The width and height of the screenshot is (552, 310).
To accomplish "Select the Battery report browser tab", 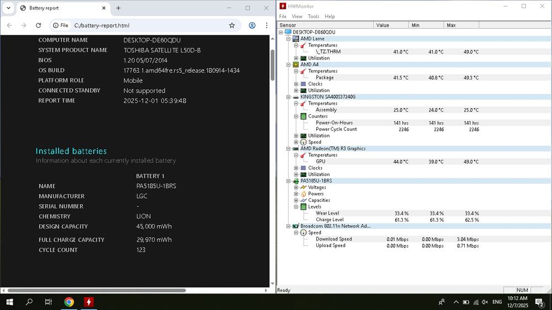I will (63, 8).
